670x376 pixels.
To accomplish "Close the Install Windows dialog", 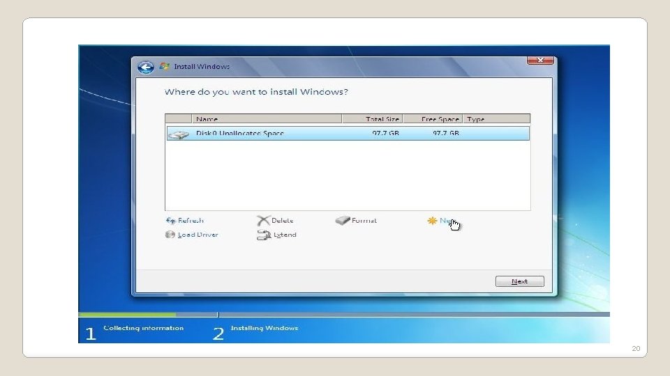I will tap(540, 60).
